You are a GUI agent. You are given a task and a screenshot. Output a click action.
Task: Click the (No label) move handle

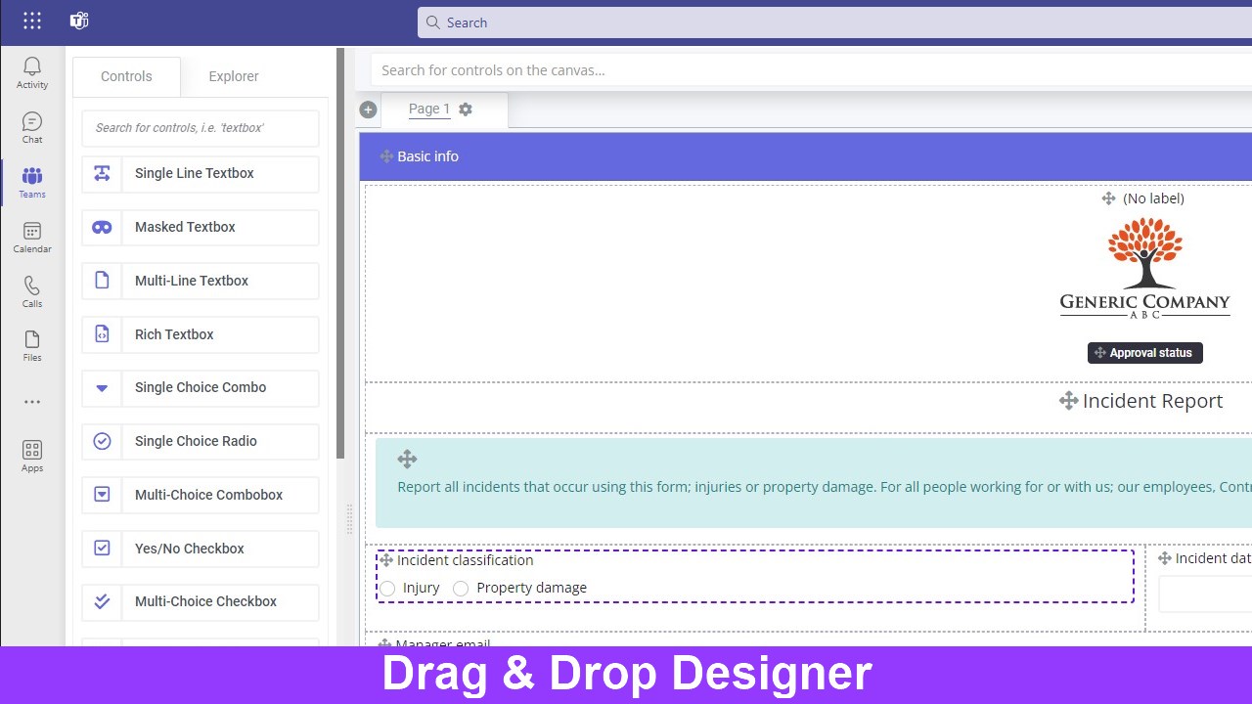pyautogui.click(x=1108, y=198)
